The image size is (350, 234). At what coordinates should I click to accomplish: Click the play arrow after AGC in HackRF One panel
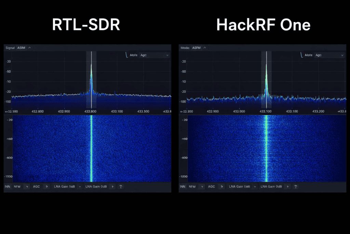(221, 186)
